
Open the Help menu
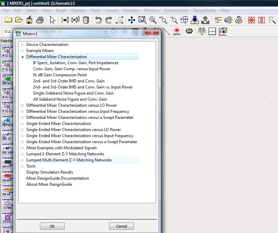(225, 10)
